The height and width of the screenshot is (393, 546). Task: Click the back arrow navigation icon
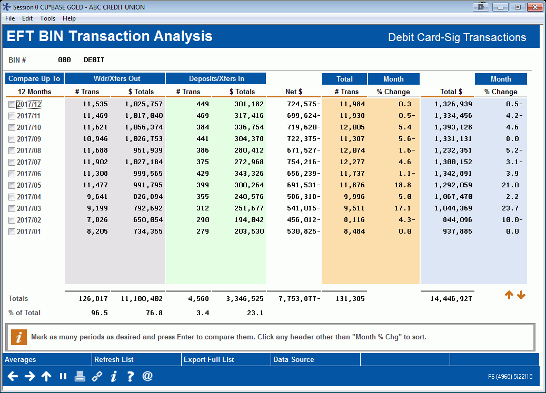13,376
